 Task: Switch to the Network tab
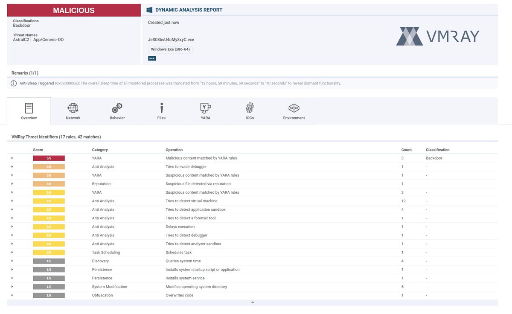point(73,111)
